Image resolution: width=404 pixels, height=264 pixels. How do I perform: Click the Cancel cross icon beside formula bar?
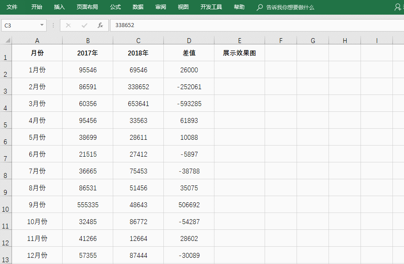click(69, 25)
